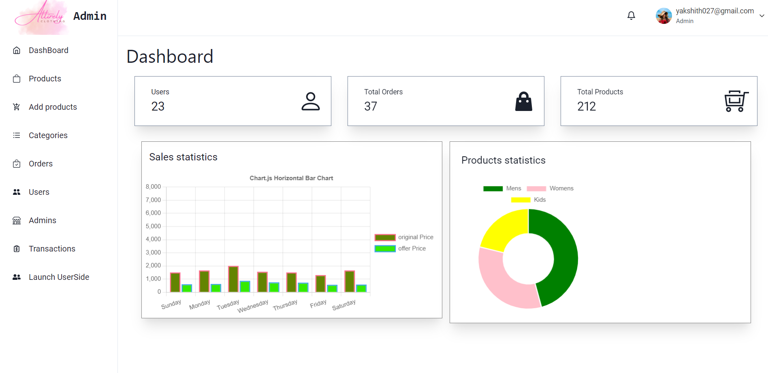Open the Admins menu item
The image size is (768, 373).
(43, 220)
